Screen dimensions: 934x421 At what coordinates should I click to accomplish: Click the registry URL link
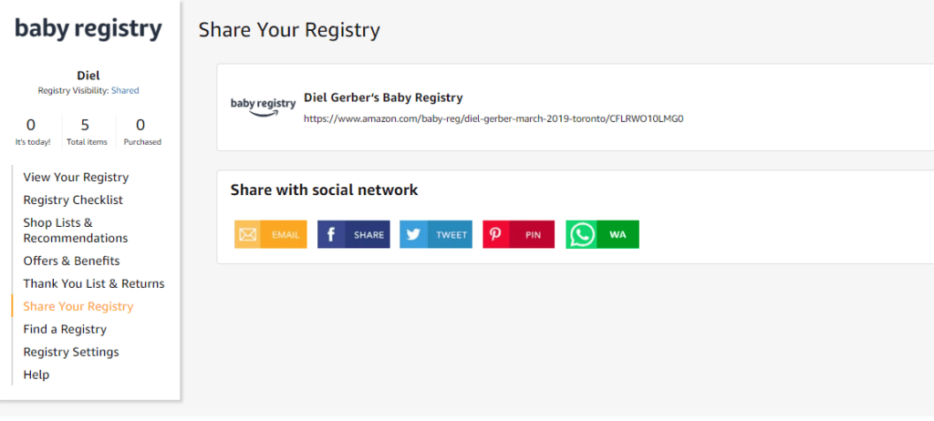click(493, 118)
